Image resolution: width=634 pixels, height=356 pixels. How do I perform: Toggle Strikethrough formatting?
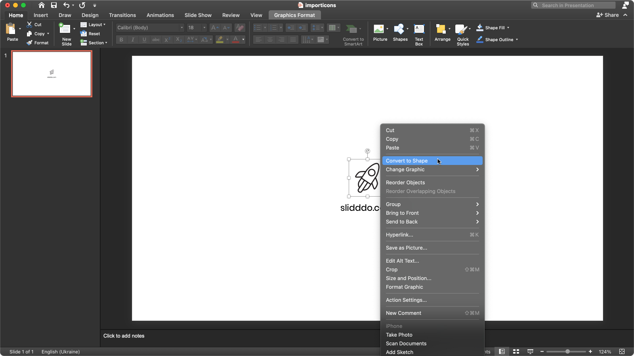156,40
